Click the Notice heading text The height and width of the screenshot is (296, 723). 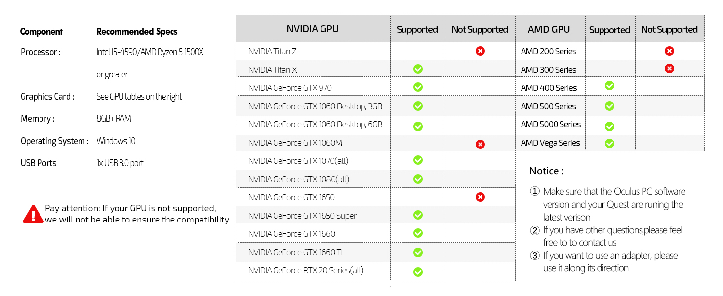[546, 171]
